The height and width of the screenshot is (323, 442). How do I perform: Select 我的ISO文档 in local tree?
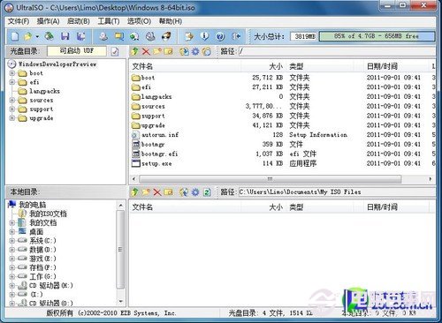click(48, 214)
